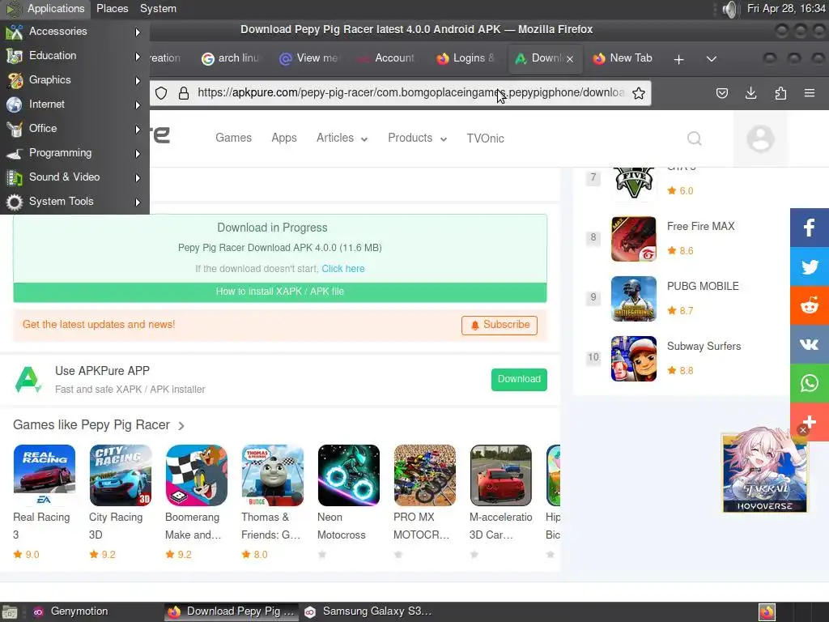The width and height of the screenshot is (829, 622).
Task: Open the Subway Surfers icon
Action: (x=633, y=359)
